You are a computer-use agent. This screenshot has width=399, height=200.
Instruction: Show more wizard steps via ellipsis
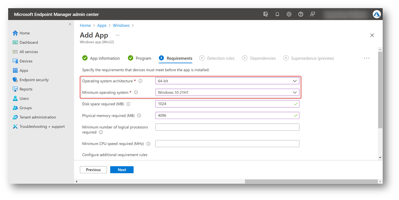pyautogui.click(x=366, y=59)
